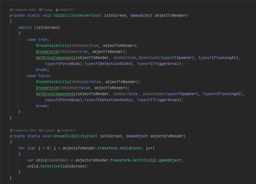The height and width of the screenshot is (184, 256).
Task: Open the 2 usages code vision link
Action: pos(48,130)
